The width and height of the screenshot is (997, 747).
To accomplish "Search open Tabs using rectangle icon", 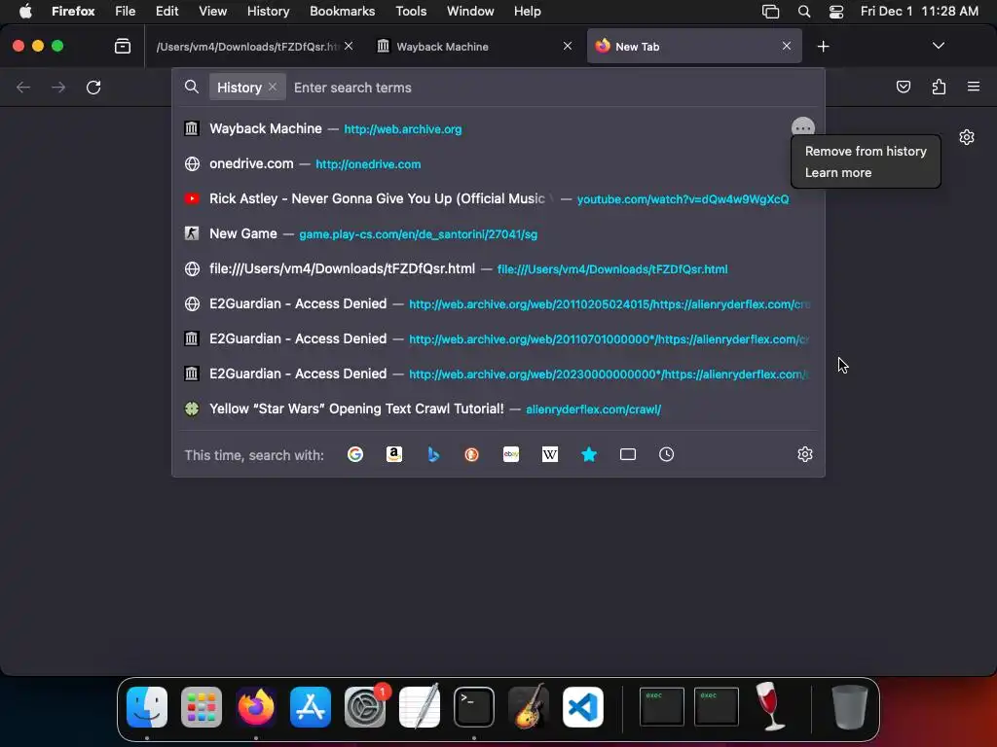I will (x=628, y=454).
